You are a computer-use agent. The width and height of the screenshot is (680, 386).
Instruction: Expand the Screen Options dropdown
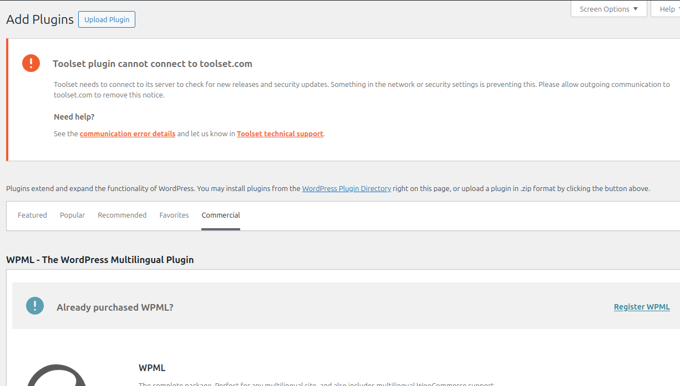click(x=608, y=9)
